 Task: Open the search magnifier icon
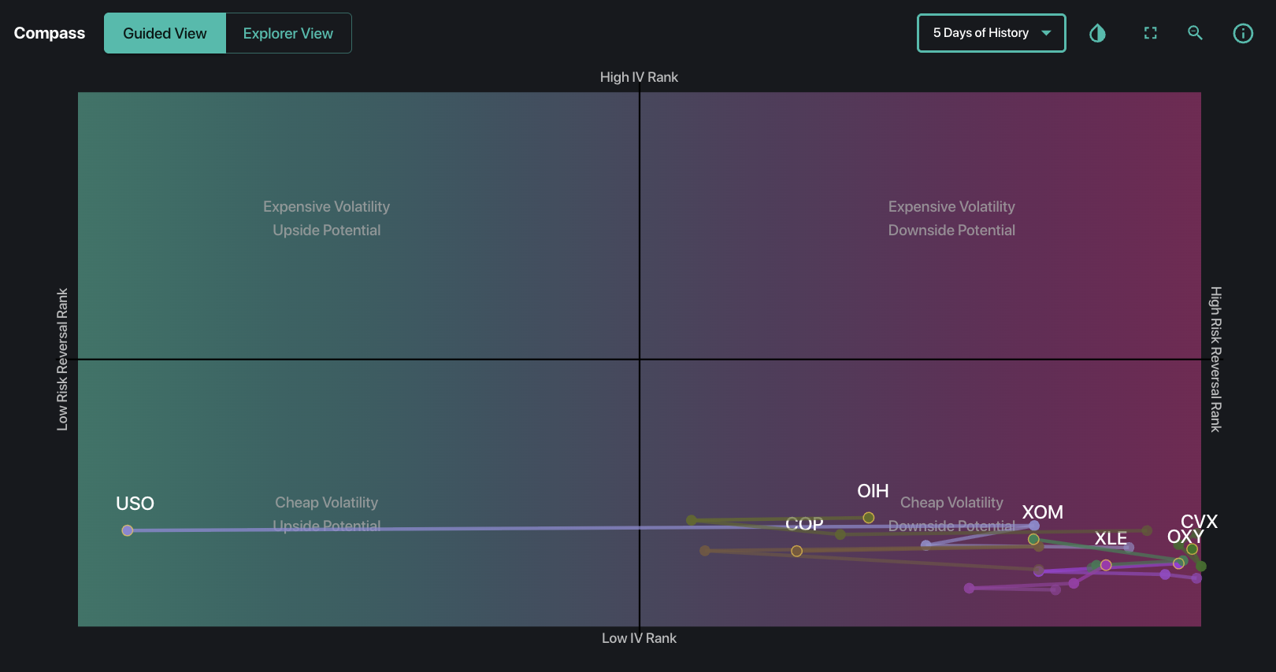click(x=1195, y=33)
